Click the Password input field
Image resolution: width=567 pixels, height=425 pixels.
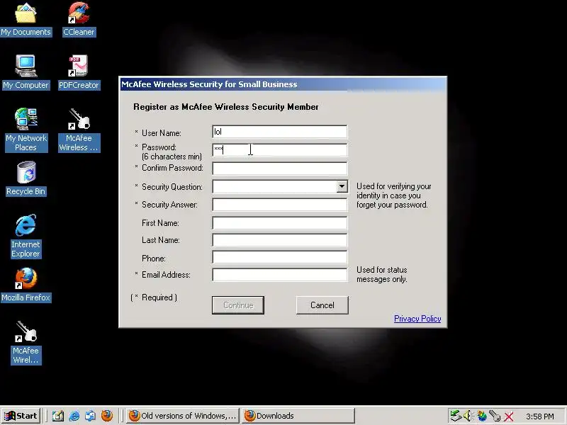click(x=279, y=149)
